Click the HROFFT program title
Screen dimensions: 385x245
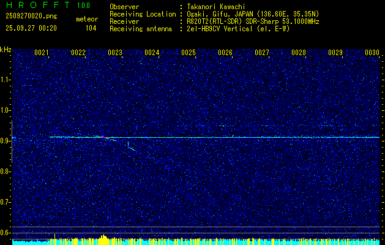[38, 5]
